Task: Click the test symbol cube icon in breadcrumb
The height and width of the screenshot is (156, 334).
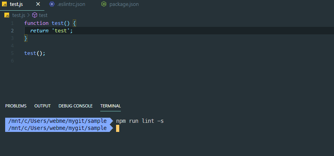Action: click(x=34, y=15)
